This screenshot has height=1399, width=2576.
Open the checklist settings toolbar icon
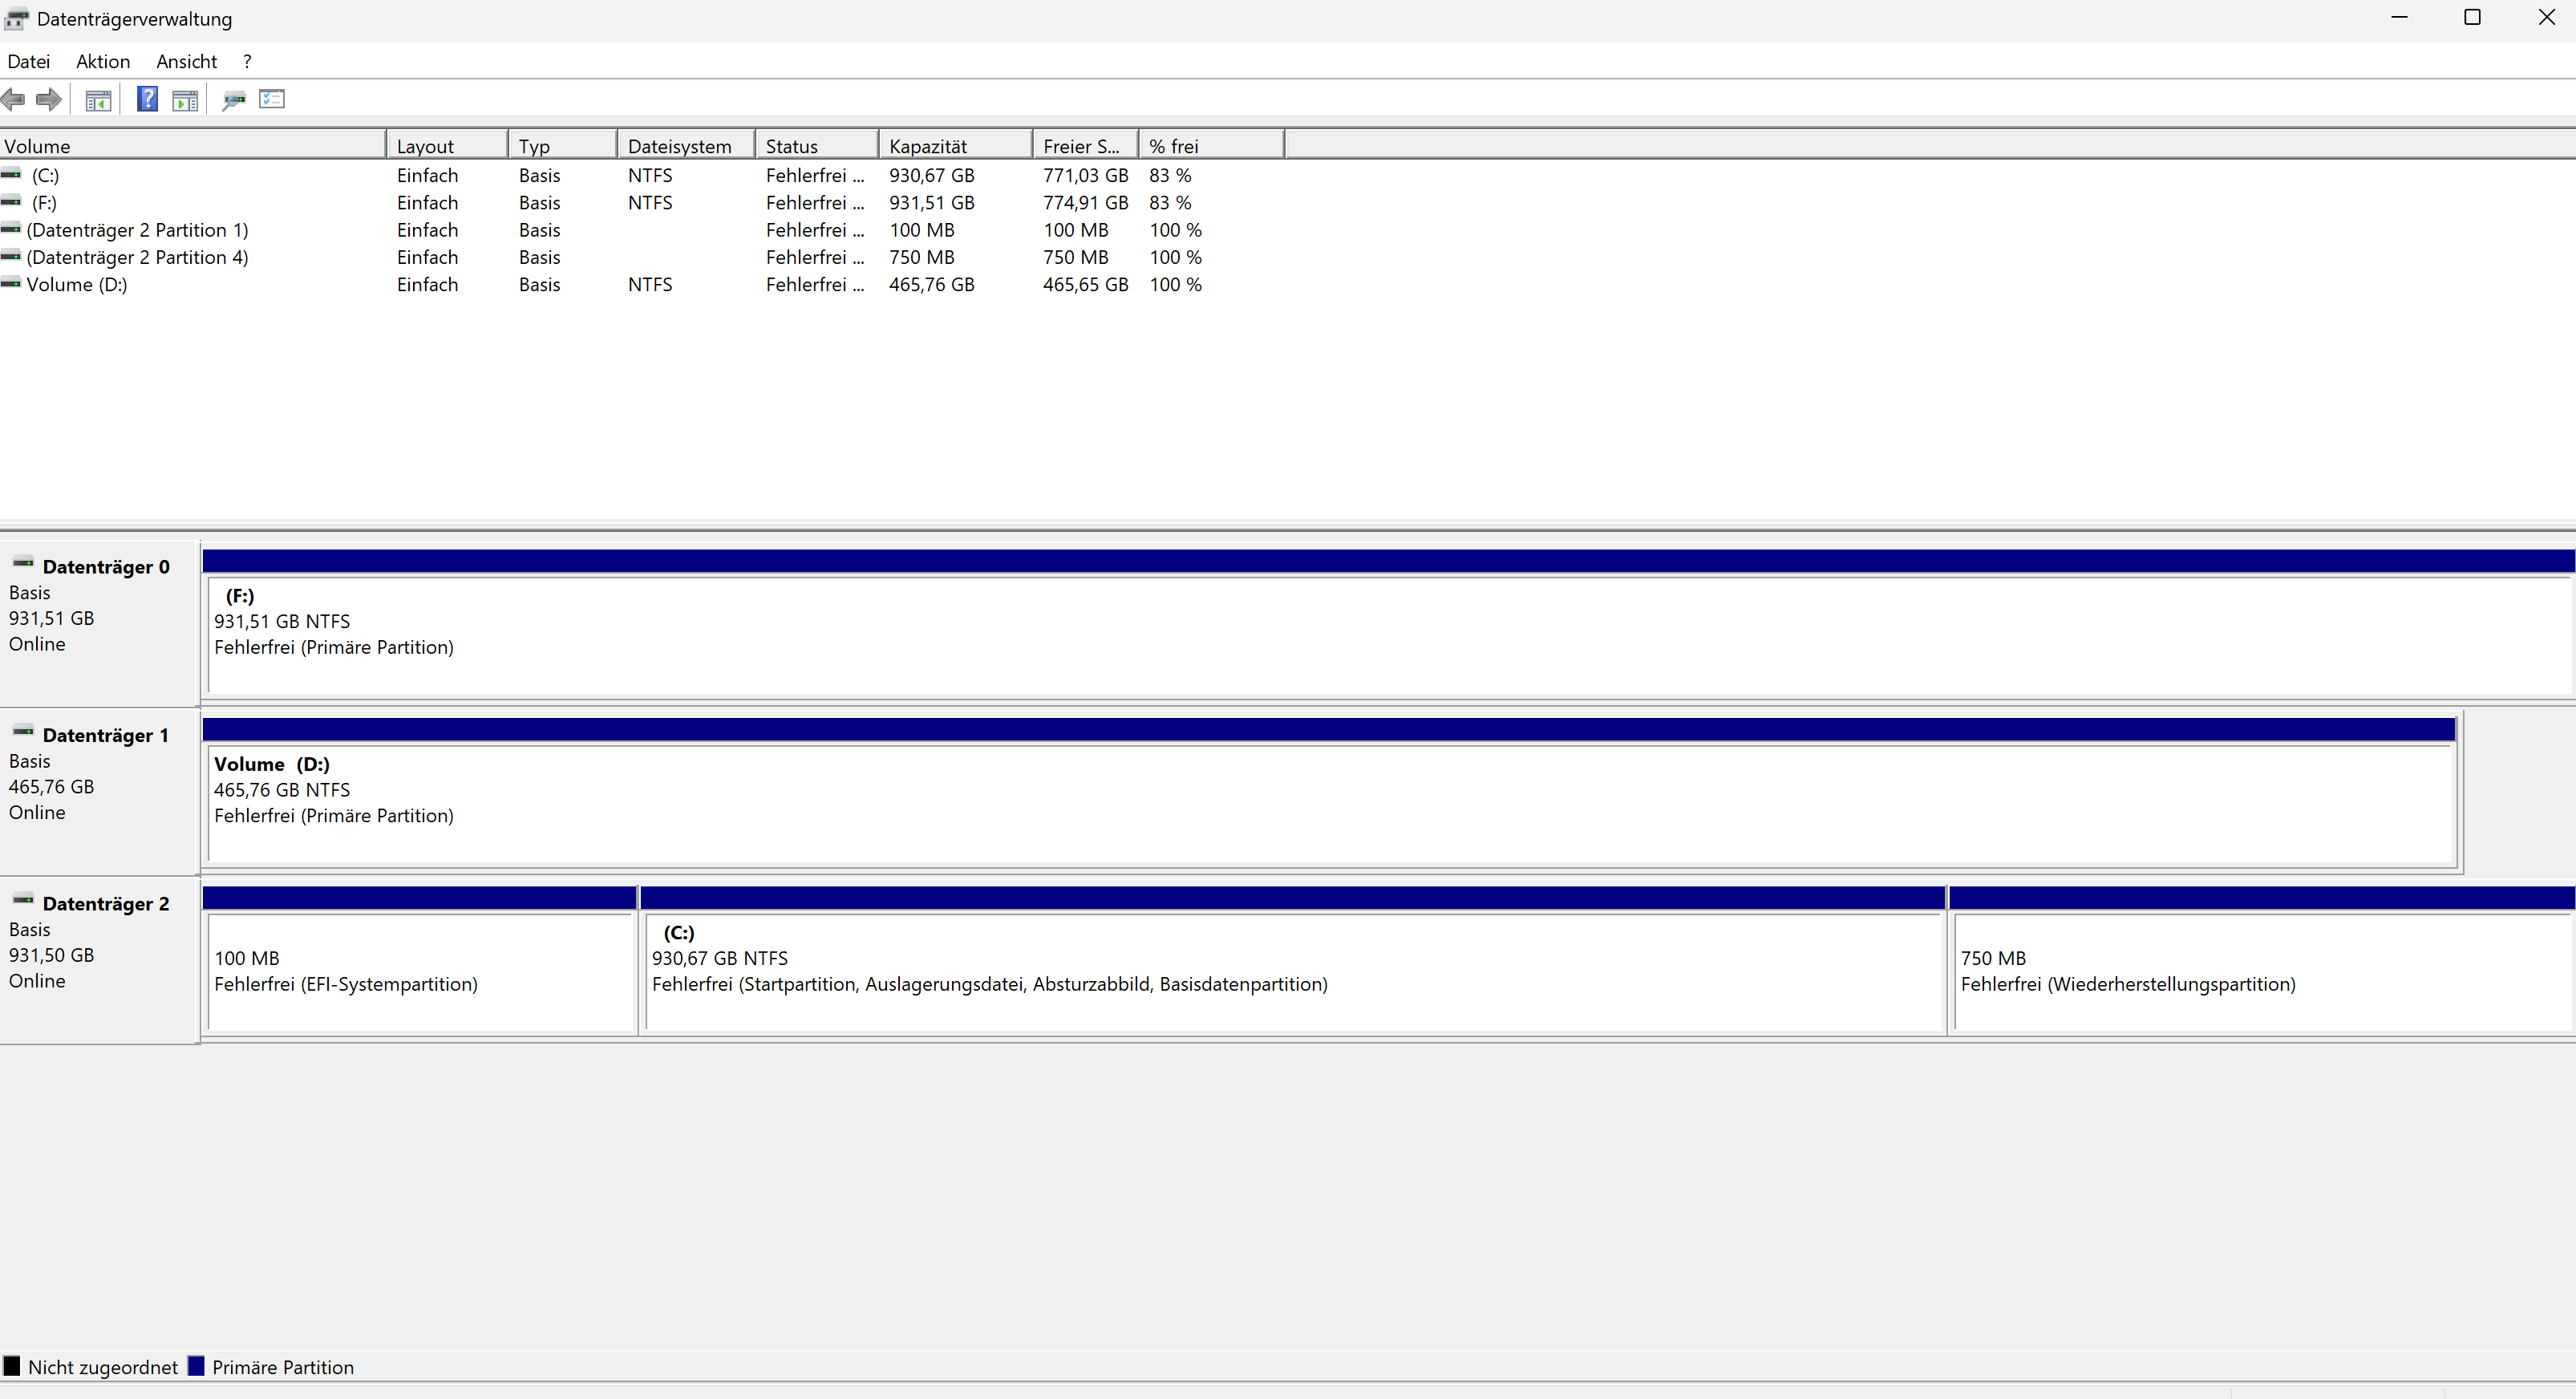[x=272, y=99]
